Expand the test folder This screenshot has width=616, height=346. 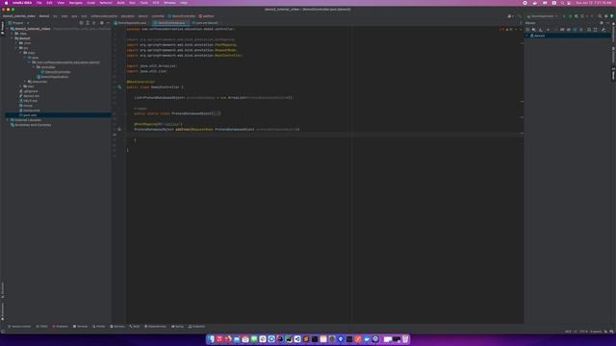click(x=21, y=86)
